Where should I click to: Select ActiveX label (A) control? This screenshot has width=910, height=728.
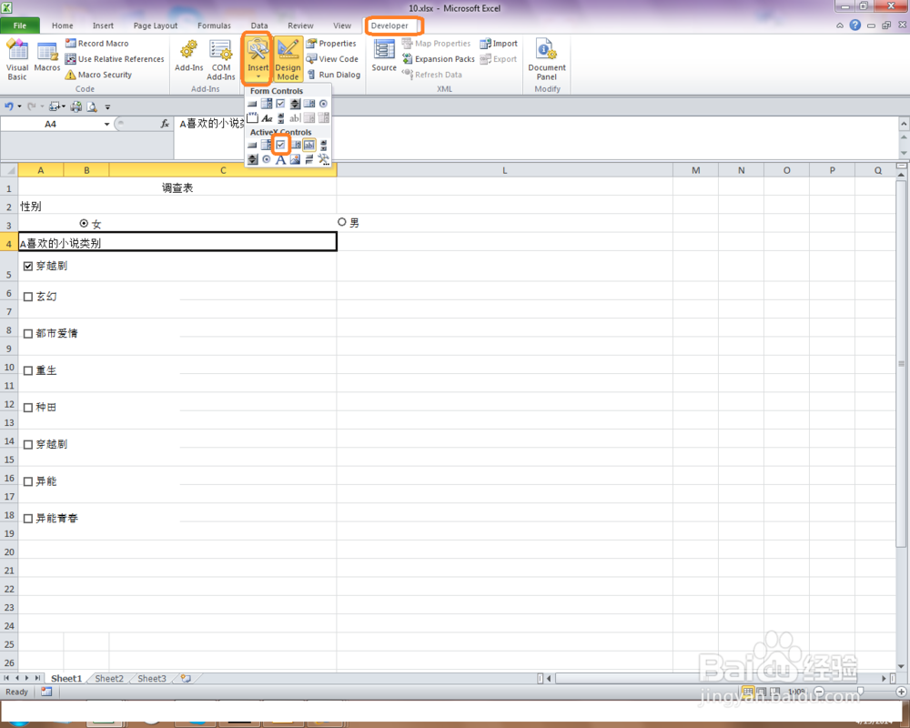(x=281, y=159)
